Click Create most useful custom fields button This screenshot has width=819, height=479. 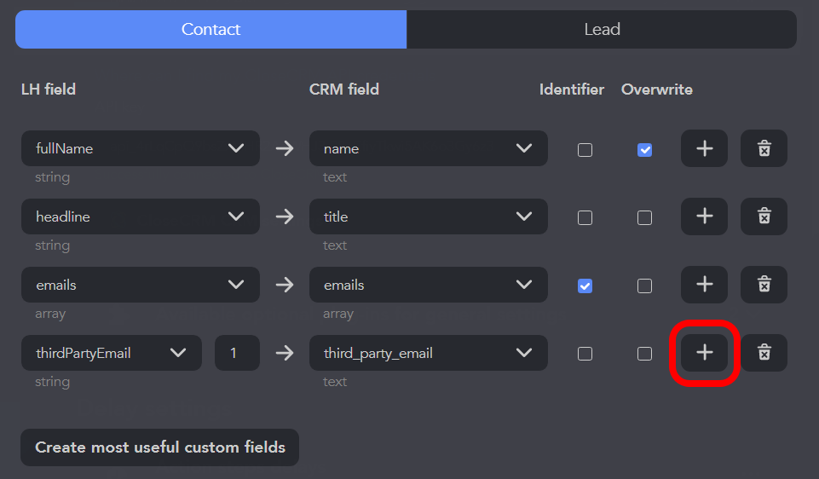(159, 447)
